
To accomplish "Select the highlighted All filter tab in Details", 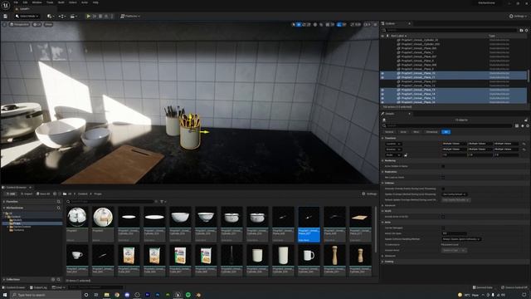I will pos(446,132).
